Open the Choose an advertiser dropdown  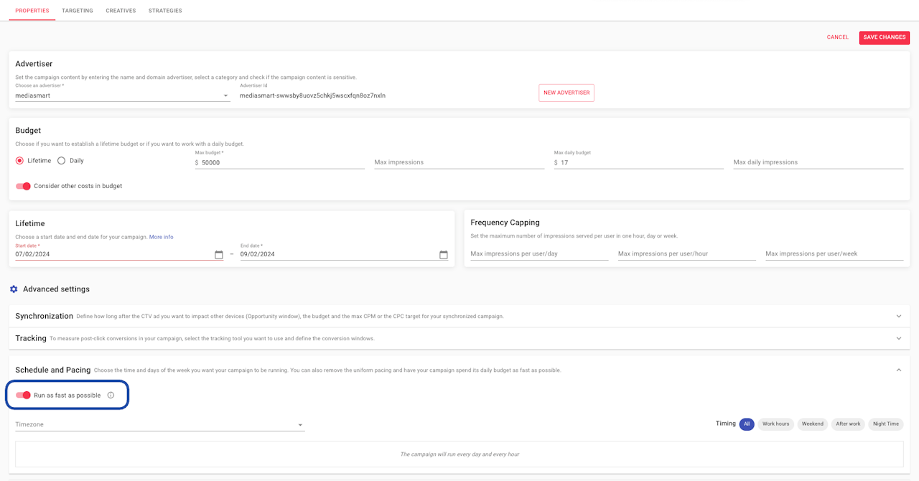[x=122, y=95]
